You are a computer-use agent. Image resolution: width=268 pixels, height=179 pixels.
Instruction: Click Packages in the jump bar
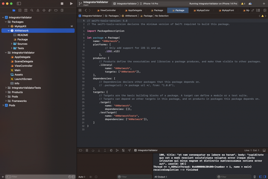(112, 16)
